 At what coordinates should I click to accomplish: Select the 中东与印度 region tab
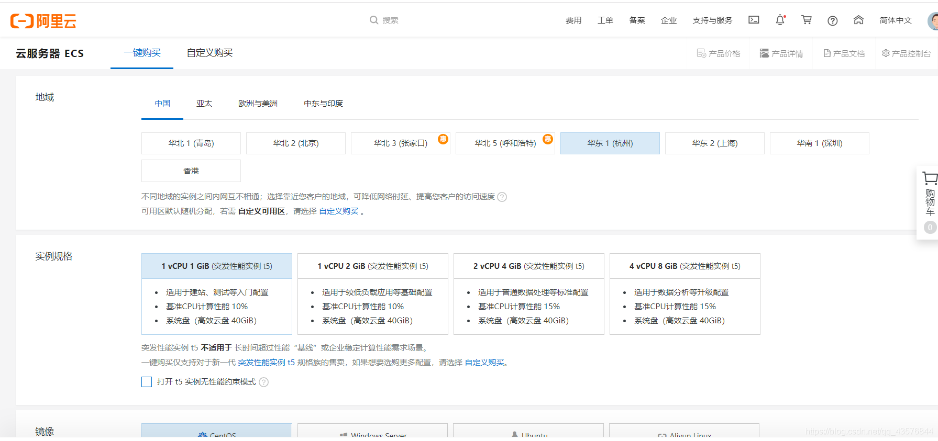[323, 104]
